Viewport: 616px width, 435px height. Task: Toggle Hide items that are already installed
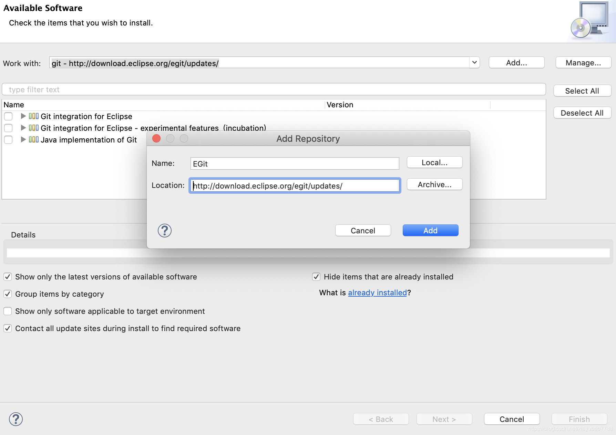point(316,277)
